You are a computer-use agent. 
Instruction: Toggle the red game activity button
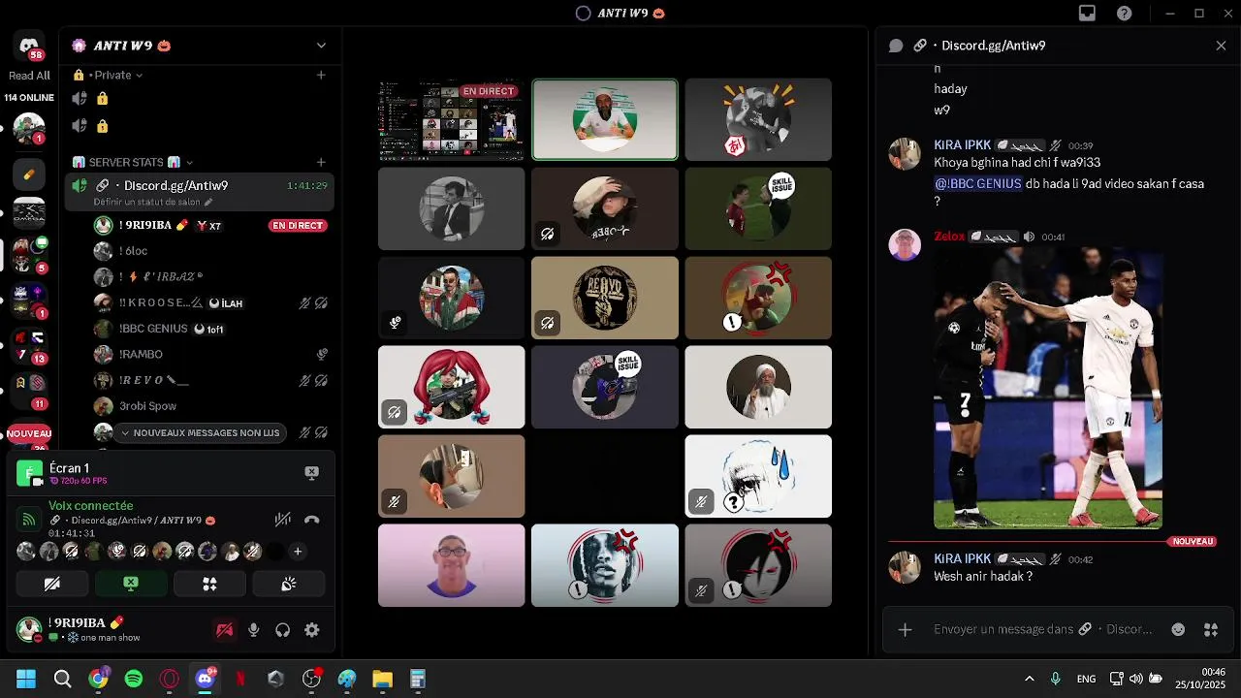click(225, 630)
